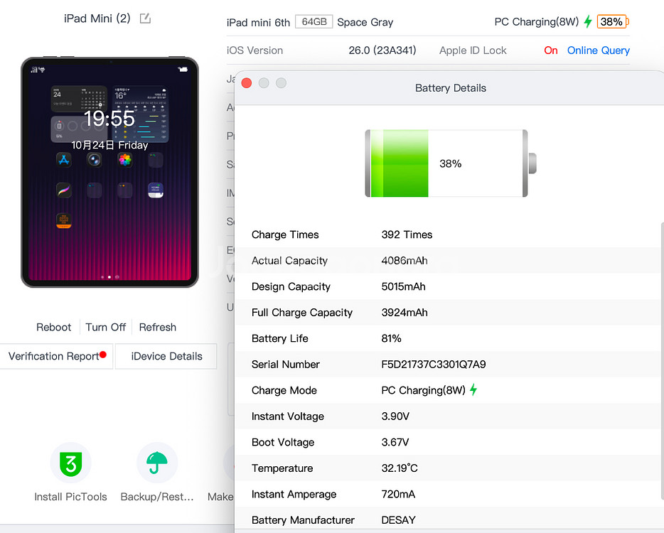Select the battery serial number value
The image size is (664, 533).
(x=433, y=365)
